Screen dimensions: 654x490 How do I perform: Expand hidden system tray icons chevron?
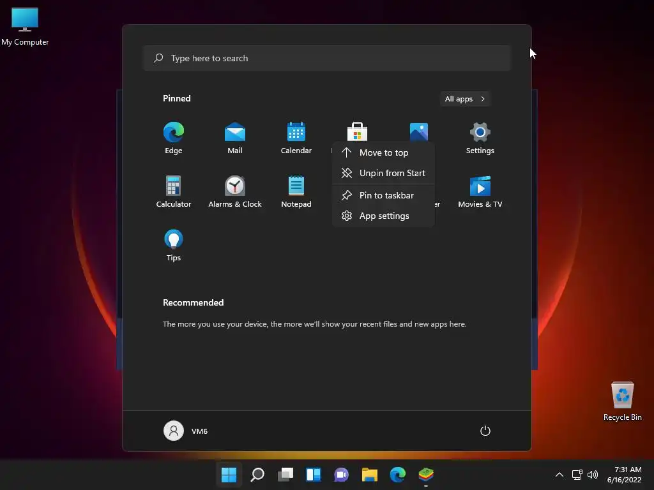click(x=559, y=475)
